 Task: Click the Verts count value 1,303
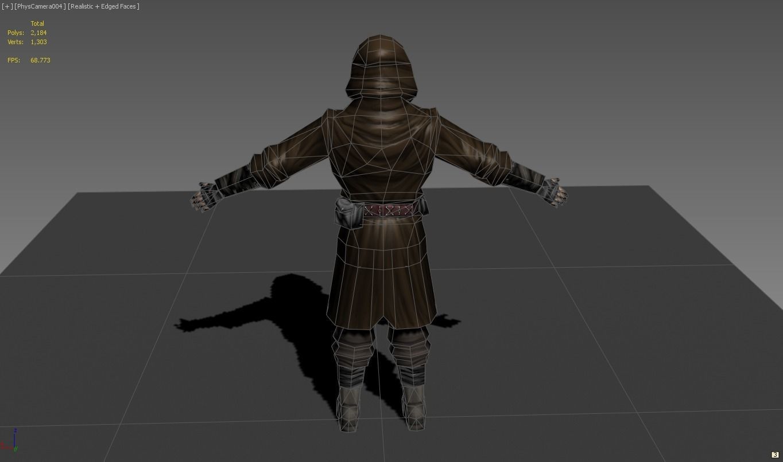click(x=38, y=42)
